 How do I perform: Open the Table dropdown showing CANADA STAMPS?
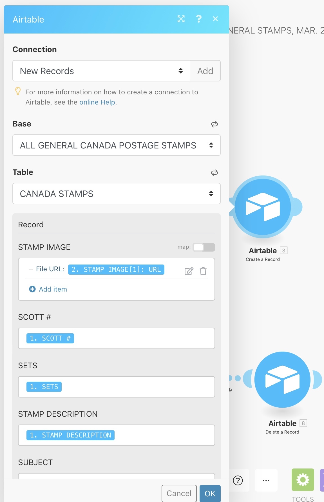pyautogui.click(x=117, y=194)
